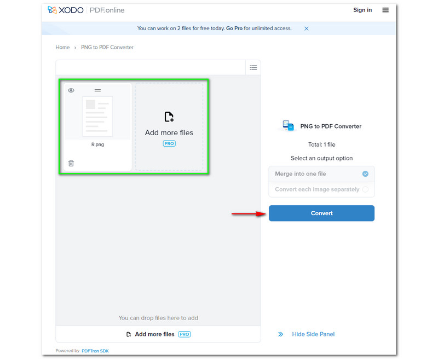This screenshot has width=438, height=359.
Task: Delete R.png with the trash icon
Action: 71,163
